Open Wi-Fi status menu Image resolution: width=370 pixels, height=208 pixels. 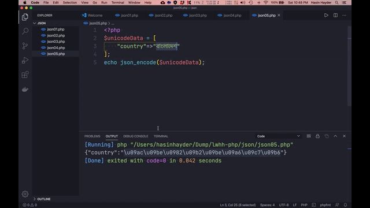point(266,2)
